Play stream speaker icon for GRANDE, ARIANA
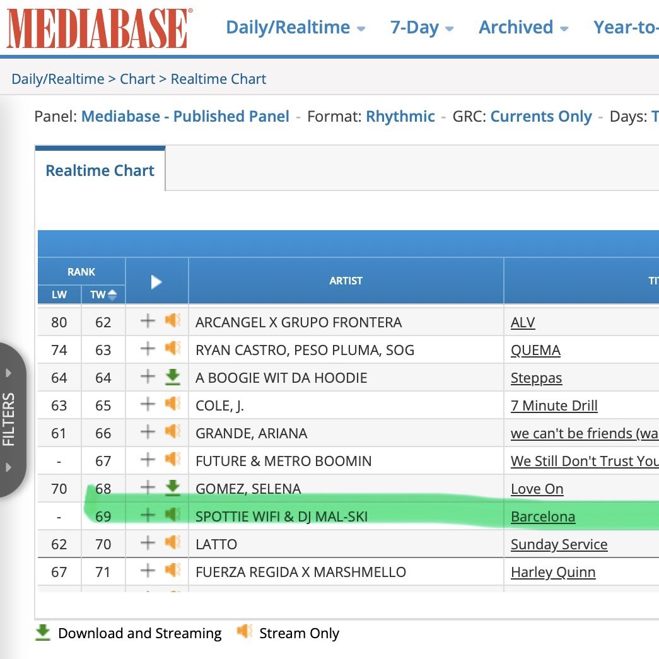This screenshot has width=659, height=659. click(x=172, y=431)
